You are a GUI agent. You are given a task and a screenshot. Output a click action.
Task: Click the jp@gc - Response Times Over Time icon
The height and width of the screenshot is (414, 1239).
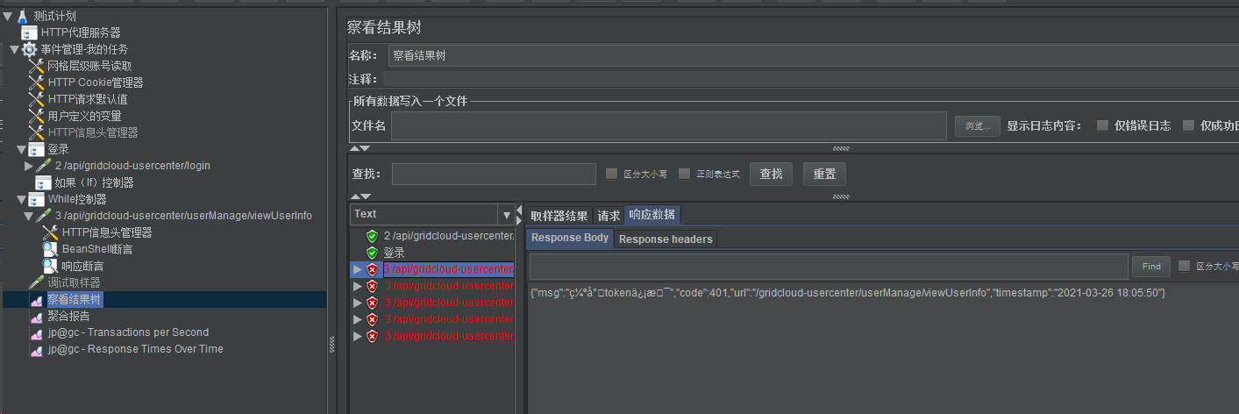click(36, 350)
